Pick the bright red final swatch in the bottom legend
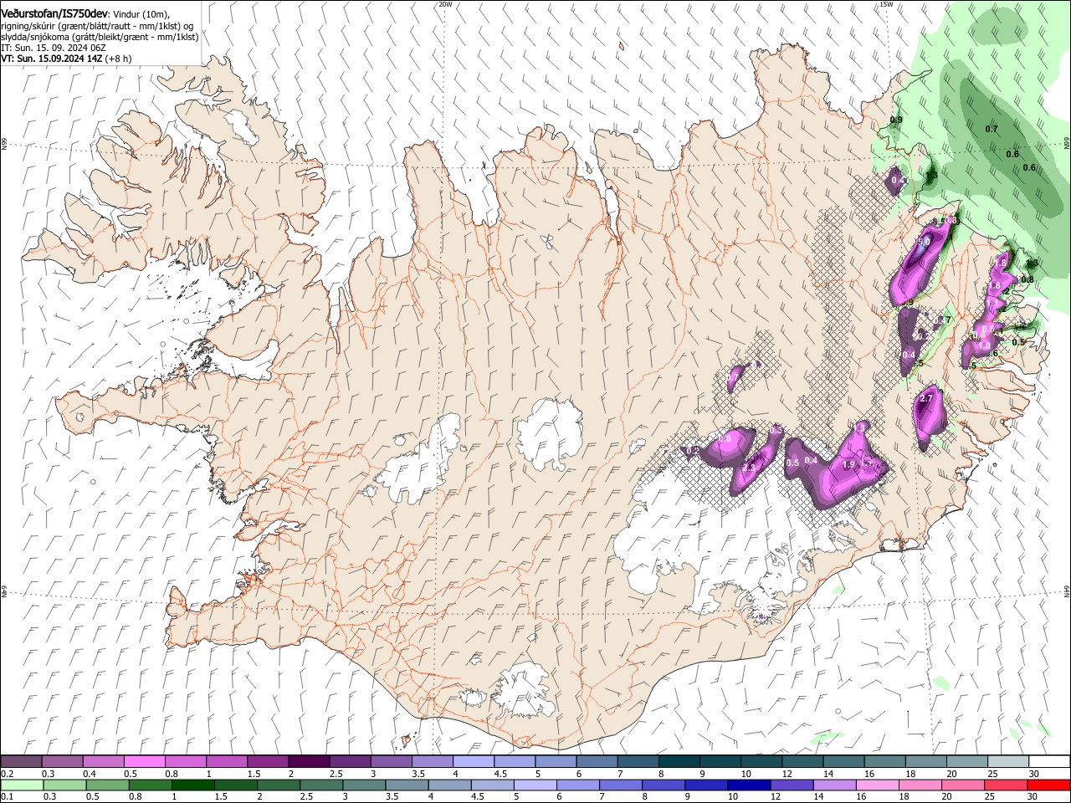The width and height of the screenshot is (1071, 803). tap(1048, 785)
